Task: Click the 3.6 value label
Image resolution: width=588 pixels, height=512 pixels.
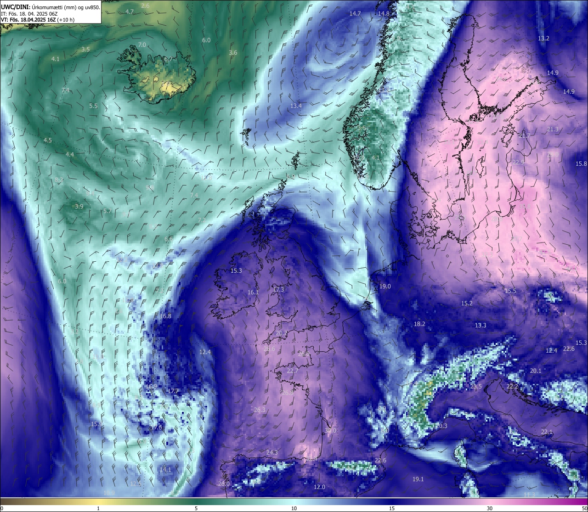Action: [233, 52]
